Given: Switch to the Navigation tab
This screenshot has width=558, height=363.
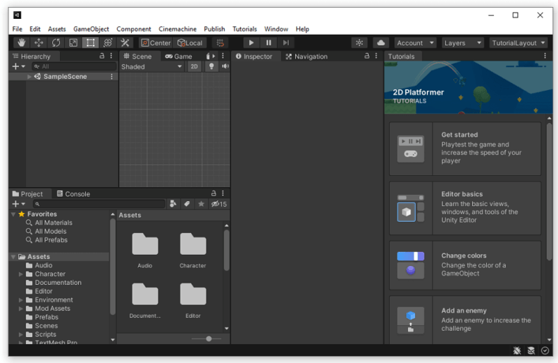Looking at the screenshot, I should [x=307, y=57].
